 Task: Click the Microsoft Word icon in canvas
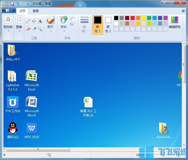coord(31,102)
